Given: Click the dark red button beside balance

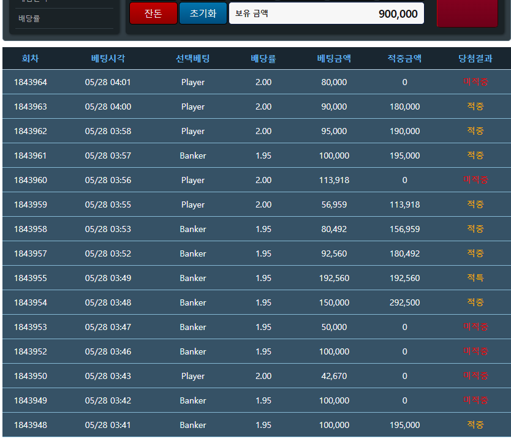Looking at the screenshot, I should (467, 13).
